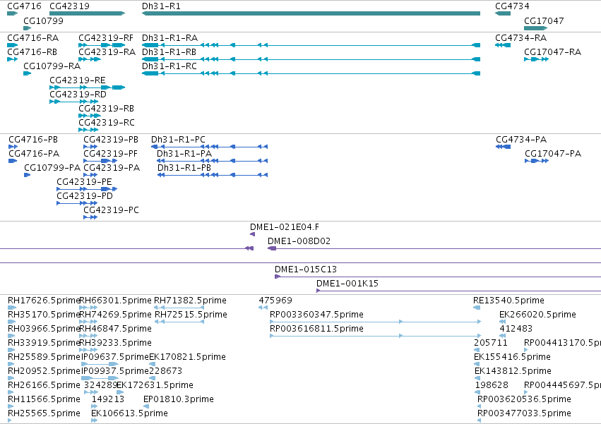Click the RE13540.5prime EST label
Viewport: 601px width, 424px height.
point(508,301)
